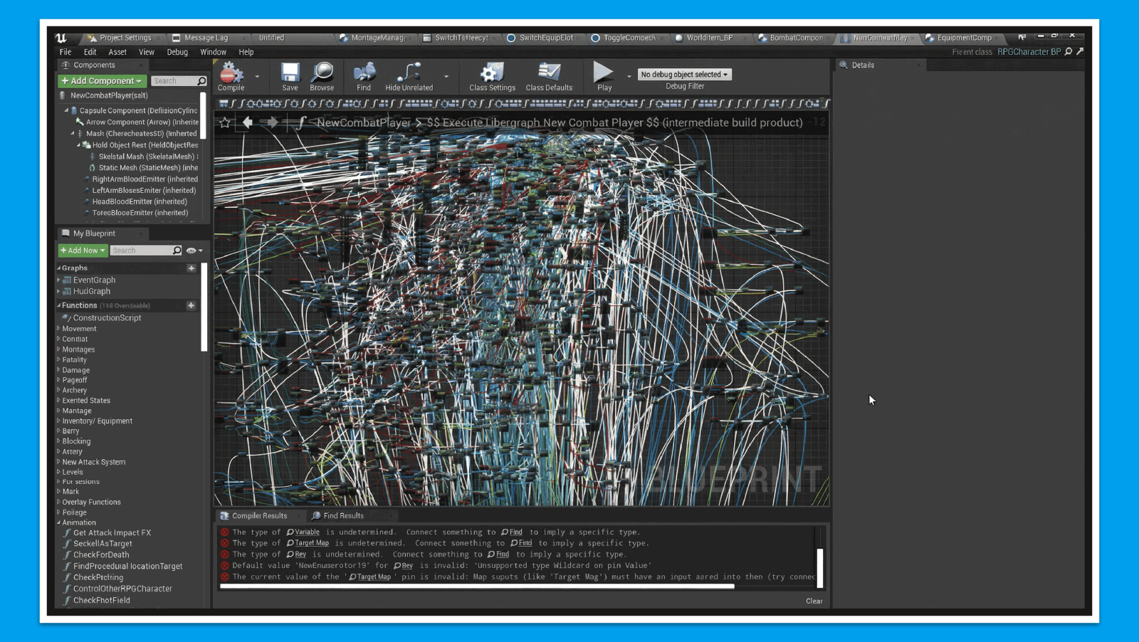
Task: Collapse the Animation category in My Blueprint
Action: 60,522
